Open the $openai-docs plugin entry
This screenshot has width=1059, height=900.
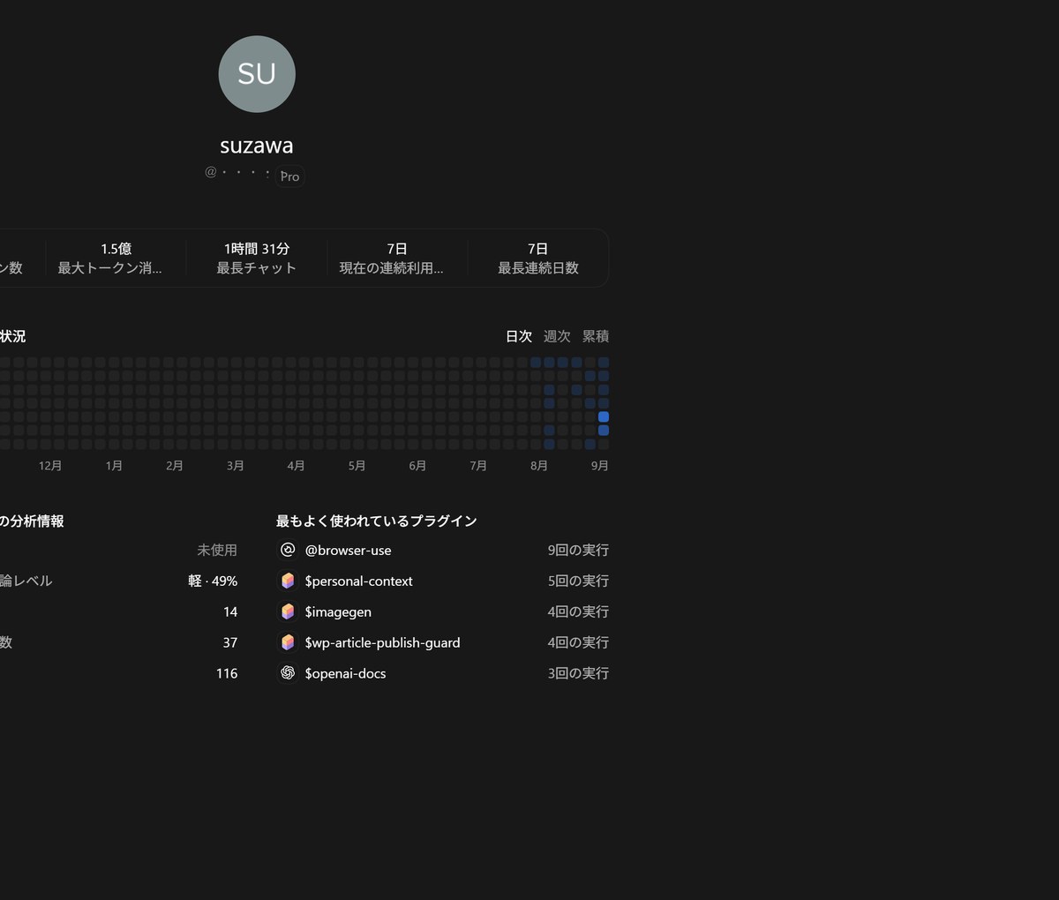tap(443, 673)
